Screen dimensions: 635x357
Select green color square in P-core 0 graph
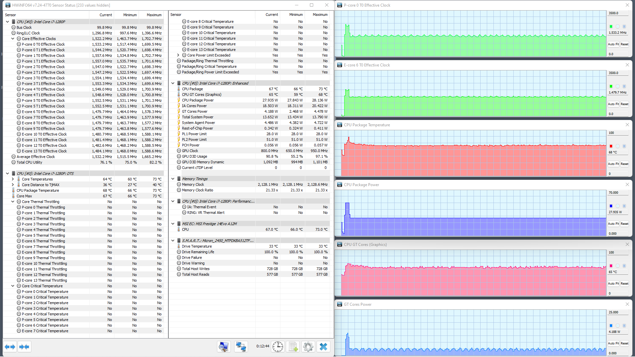pyautogui.click(x=611, y=26)
